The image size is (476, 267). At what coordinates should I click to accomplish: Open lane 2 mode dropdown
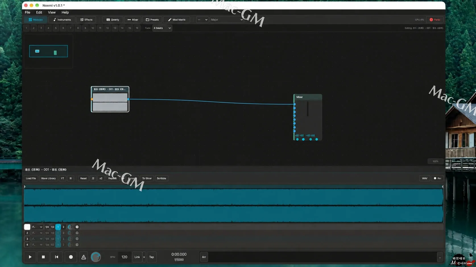[x=37, y=233]
